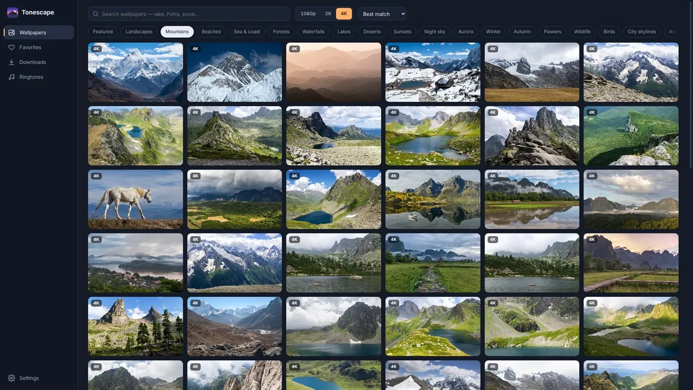Switch to the Featured category

click(x=103, y=31)
